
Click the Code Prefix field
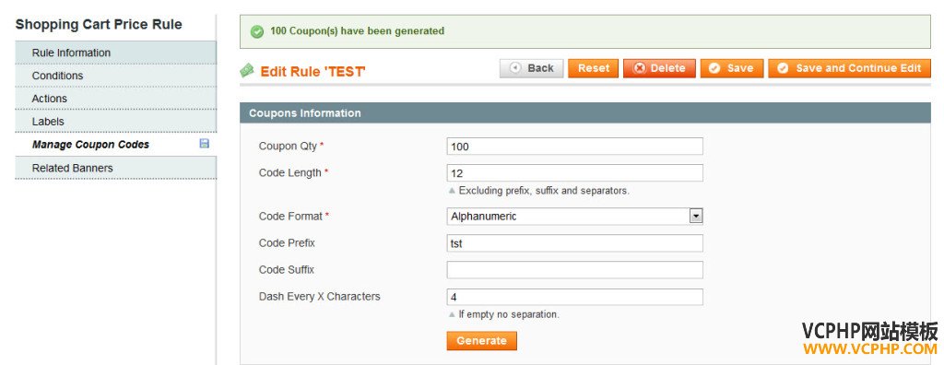575,243
